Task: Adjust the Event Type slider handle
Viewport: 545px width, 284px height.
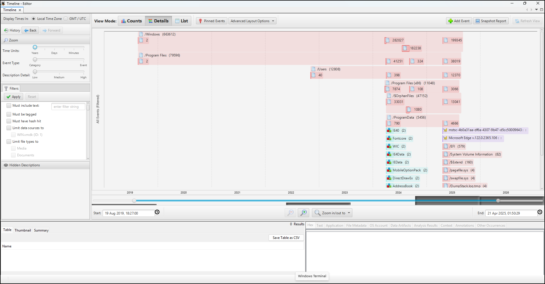Action: click(35, 59)
